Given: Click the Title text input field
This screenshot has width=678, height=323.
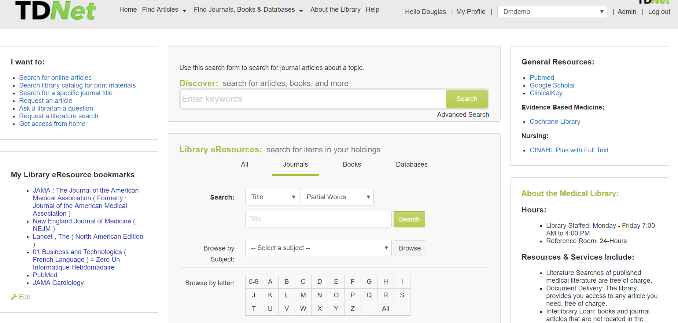Looking at the screenshot, I should [318, 219].
